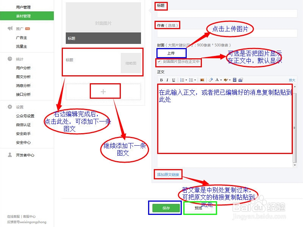Click the green 保存 save button
The height and width of the screenshot is (227, 303).
pos(166,208)
